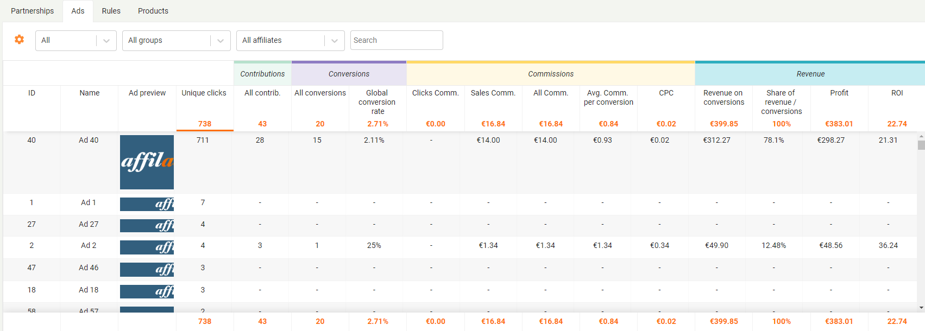Open the Ad 46 banner preview
Viewport: 925px width, 331px height.
click(x=147, y=269)
